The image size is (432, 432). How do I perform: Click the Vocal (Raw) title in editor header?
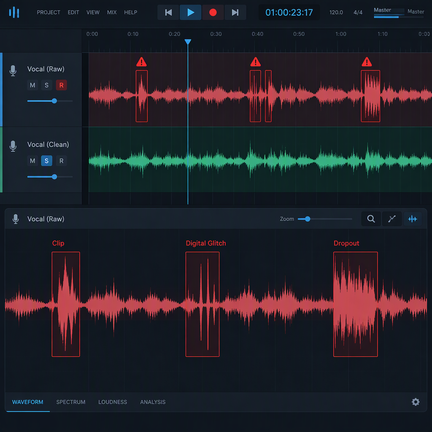click(46, 219)
